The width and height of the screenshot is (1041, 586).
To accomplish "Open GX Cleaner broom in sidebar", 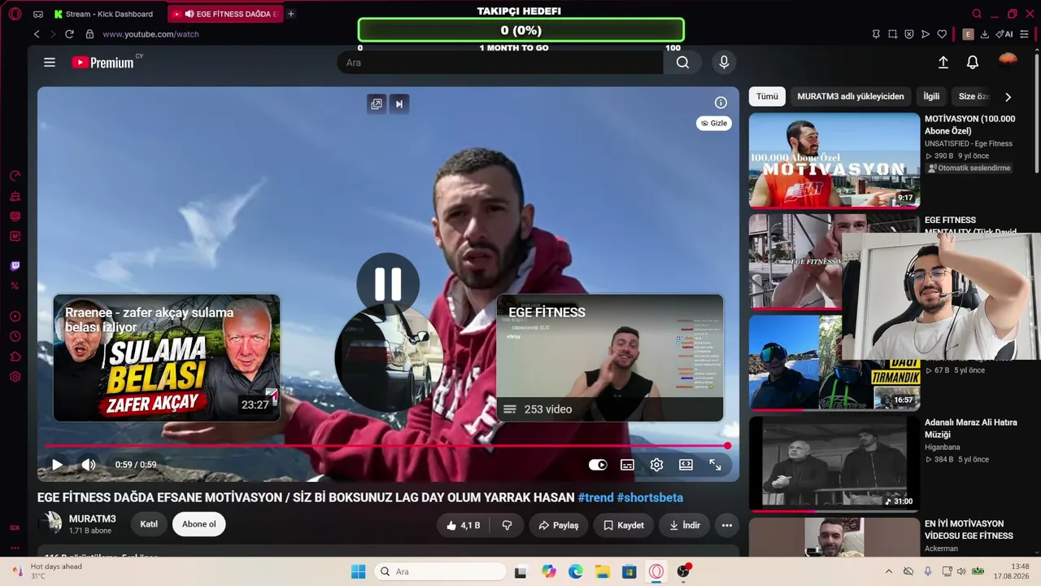I will click(15, 196).
